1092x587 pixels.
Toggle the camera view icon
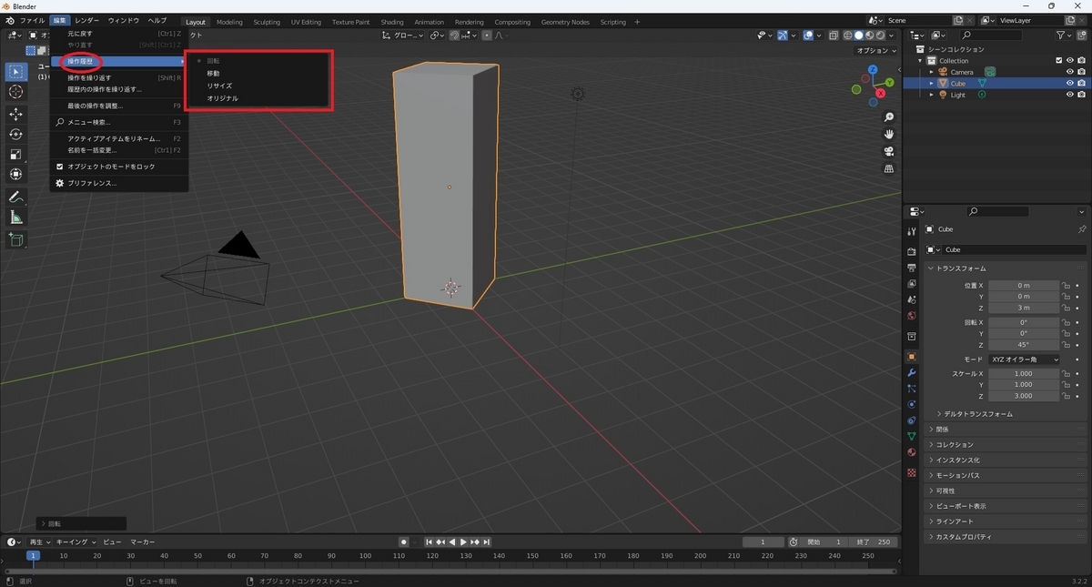pyautogui.click(x=889, y=151)
